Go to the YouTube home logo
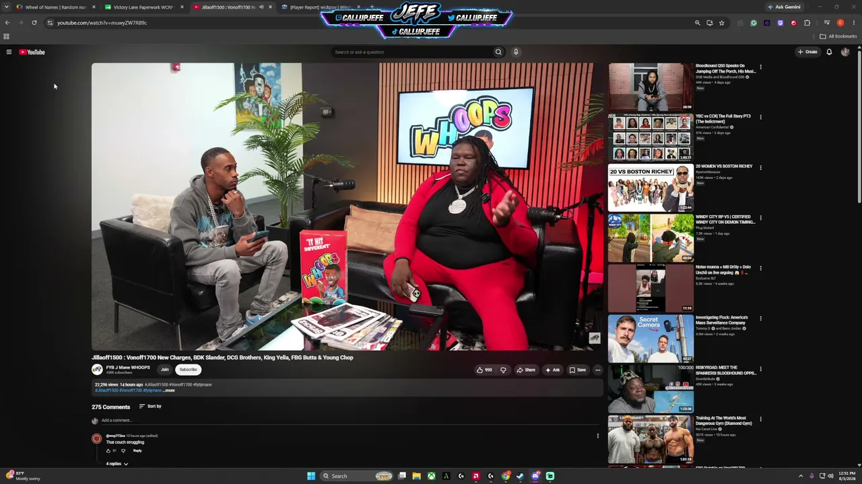The width and height of the screenshot is (862, 484). click(32, 52)
